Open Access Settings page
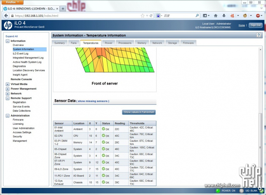The width and height of the screenshot is (266, 195). (x=22, y=132)
